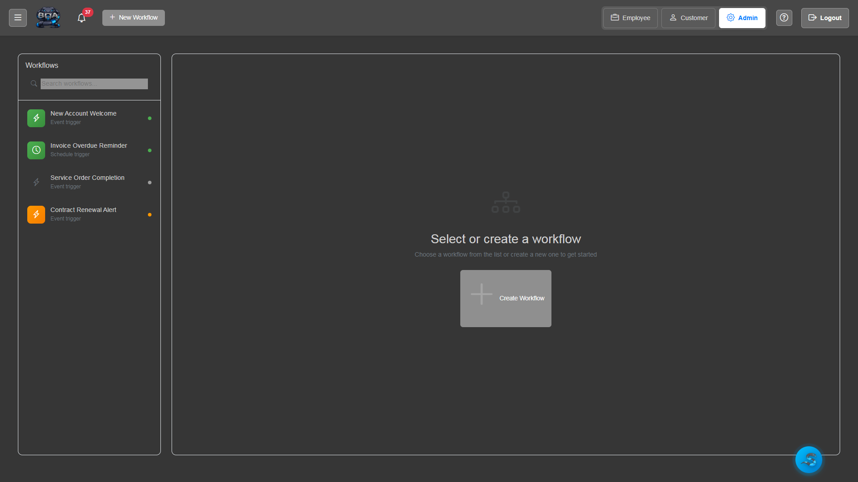Viewport: 858px width, 482px height.
Task: Toggle the green status dot on New Account Welcome
Action: [x=150, y=118]
